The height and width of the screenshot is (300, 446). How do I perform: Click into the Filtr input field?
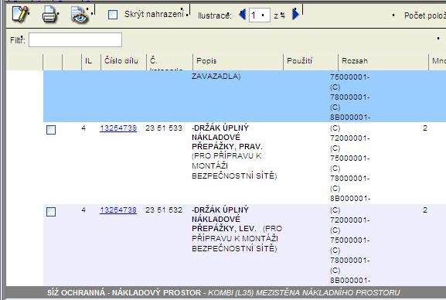tap(76, 40)
